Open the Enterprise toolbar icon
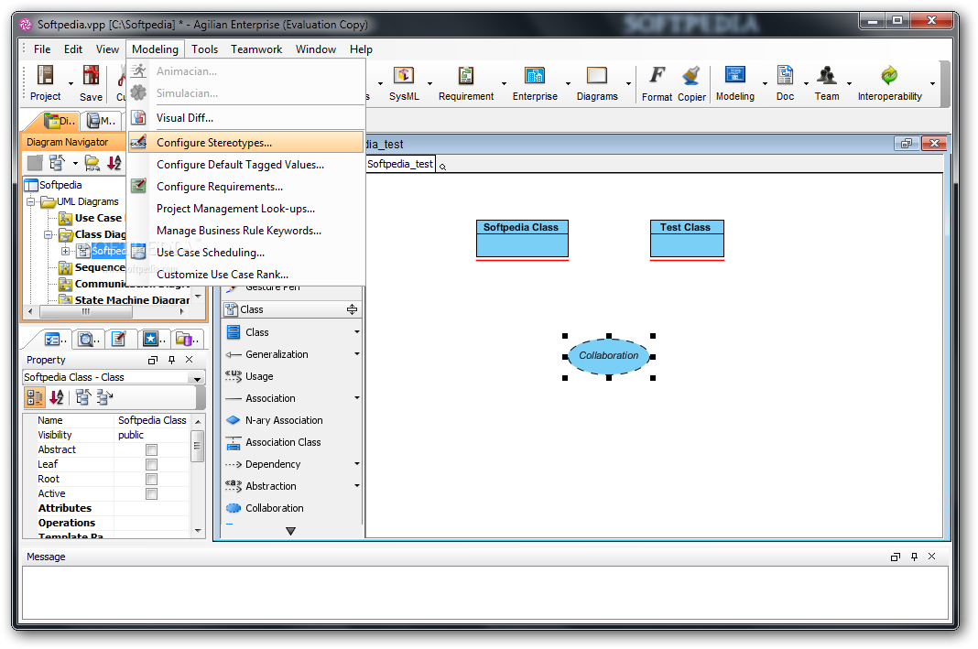This screenshot has height=649, width=978. 535,75
